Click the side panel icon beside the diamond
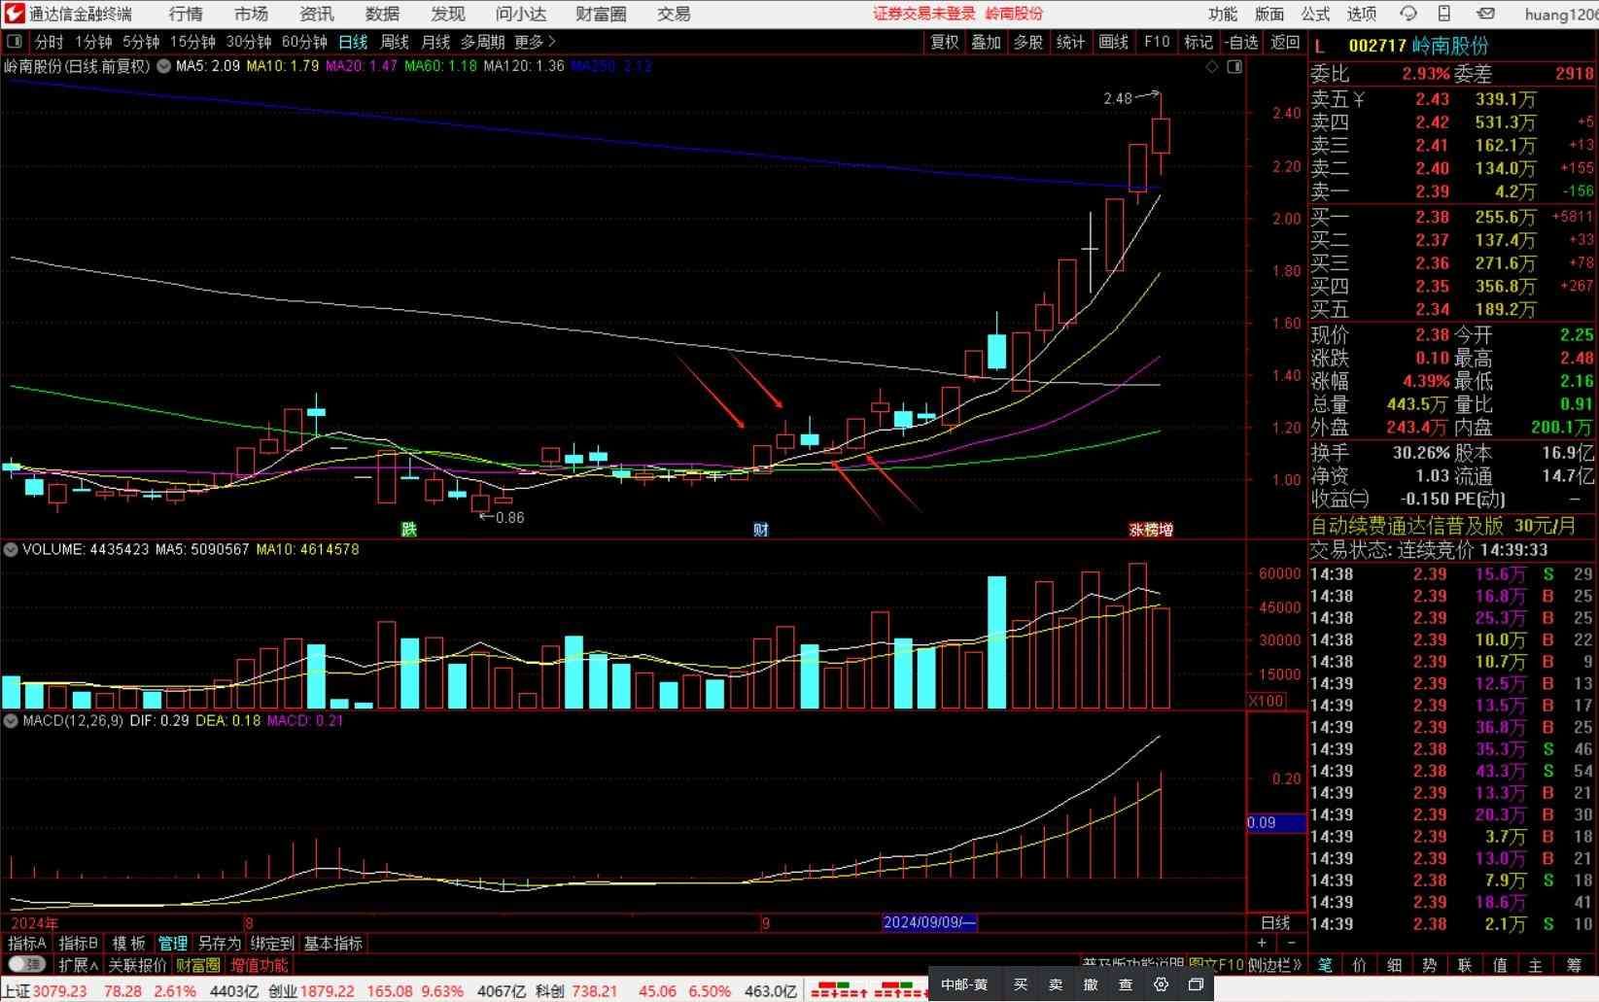 pyautogui.click(x=1234, y=67)
